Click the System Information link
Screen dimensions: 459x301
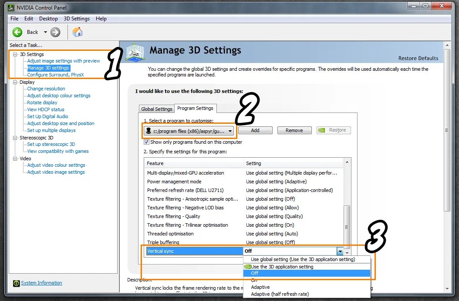pos(41,283)
